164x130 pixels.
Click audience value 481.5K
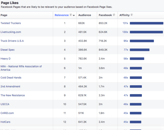[x=83, y=32]
